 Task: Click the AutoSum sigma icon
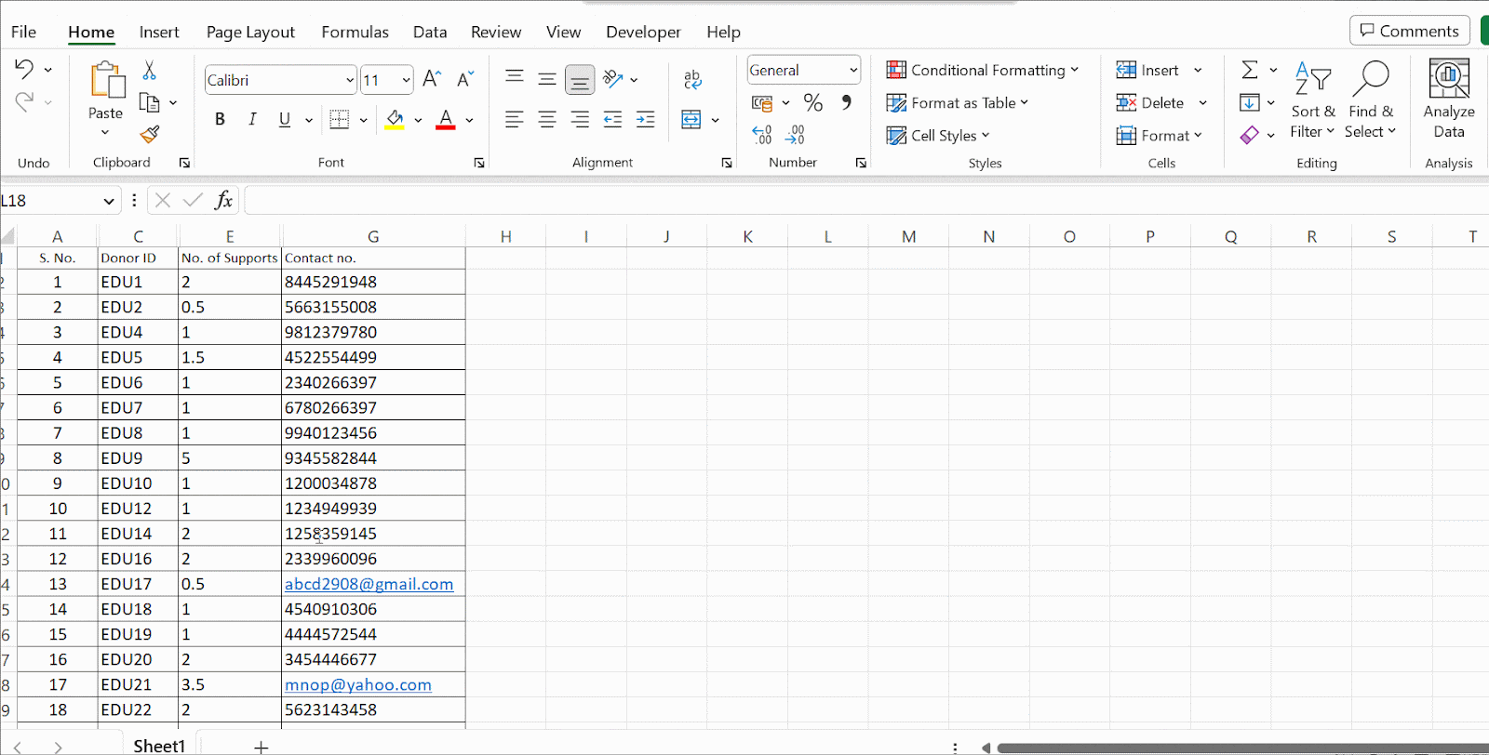tap(1250, 70)
